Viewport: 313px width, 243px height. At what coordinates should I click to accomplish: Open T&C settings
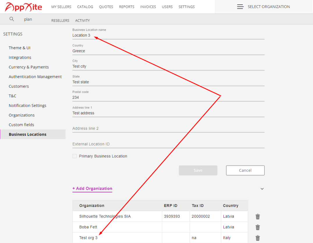(13, 96)
